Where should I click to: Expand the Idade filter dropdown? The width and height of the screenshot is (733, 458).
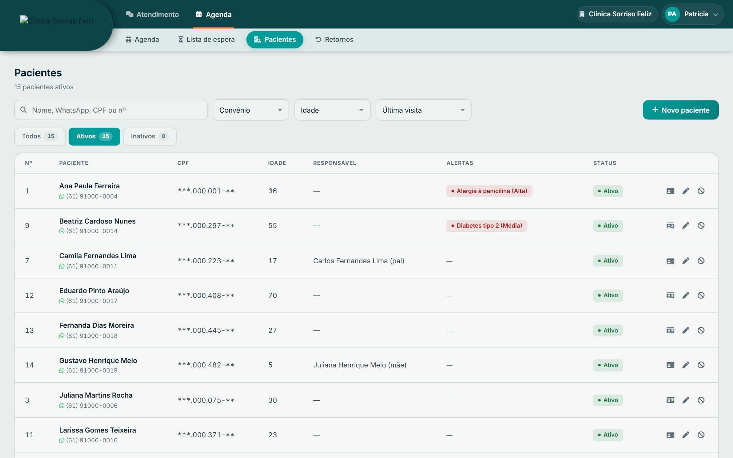pos(332,110)
